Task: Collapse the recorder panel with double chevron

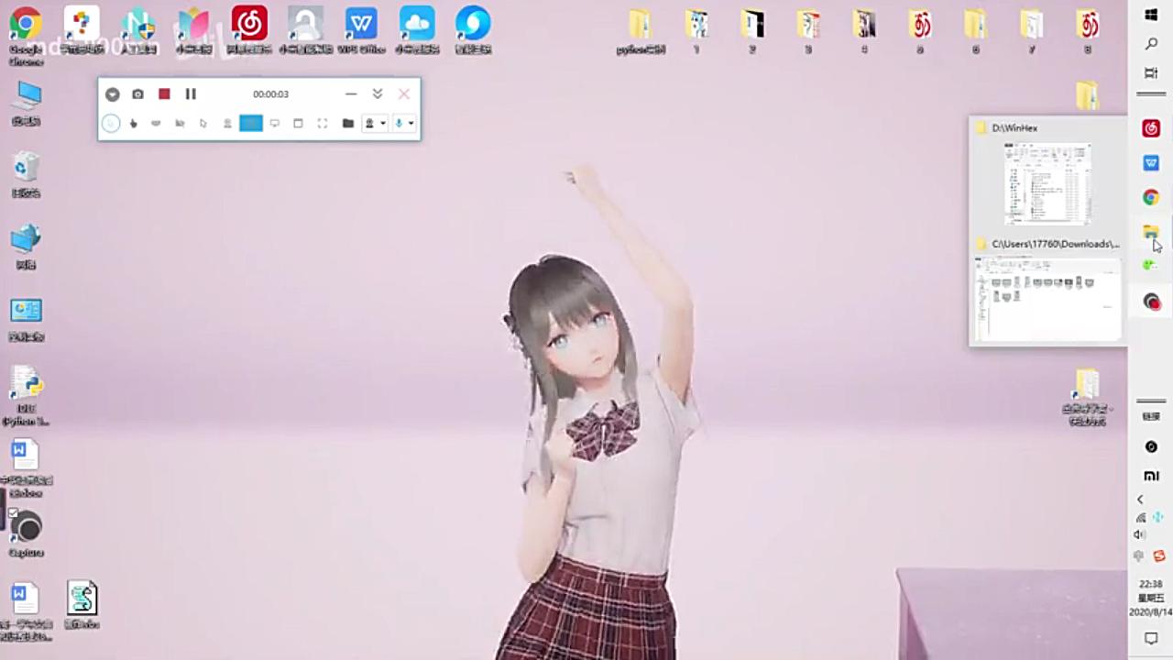Action: [x=378, y=94]
